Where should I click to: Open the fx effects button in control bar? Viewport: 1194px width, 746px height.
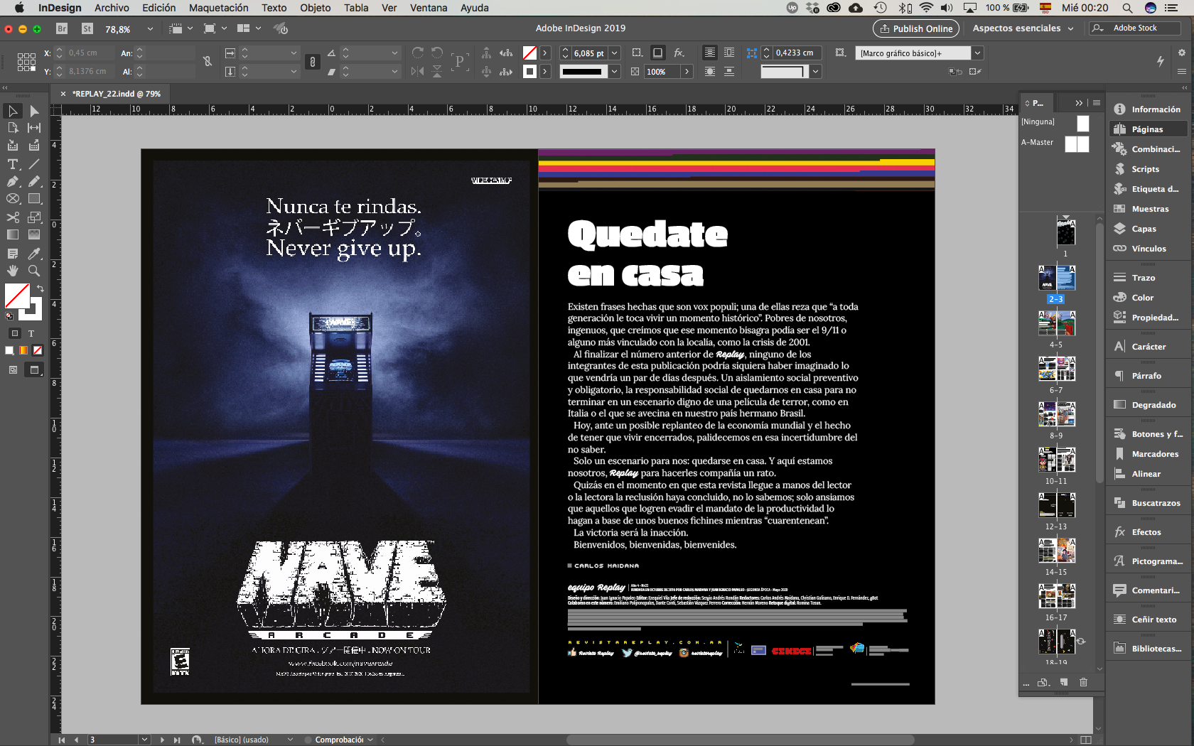pyautogui.click(x=679, y=53)
